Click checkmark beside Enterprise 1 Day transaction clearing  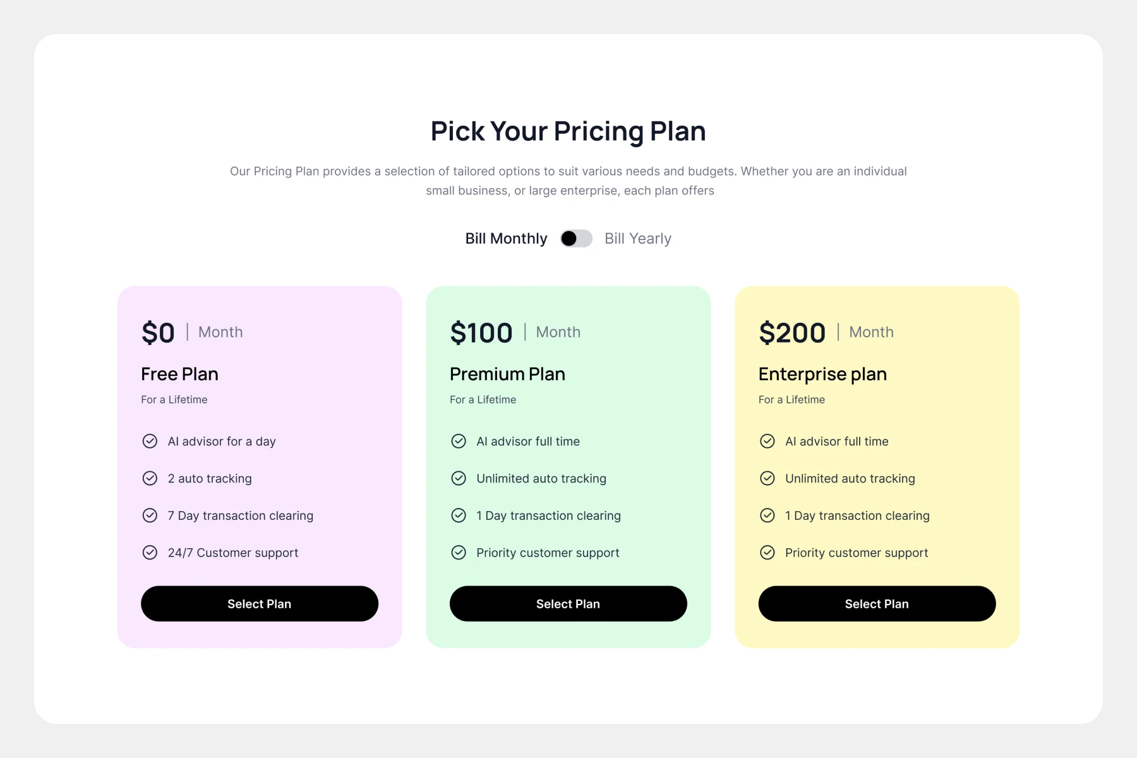(767, 515)
